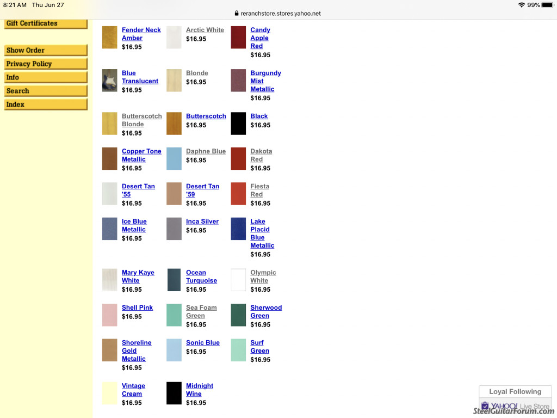Screen dimensions: 557x418
Task: Open the Daphne Blue link
Action: pos(206,151)
